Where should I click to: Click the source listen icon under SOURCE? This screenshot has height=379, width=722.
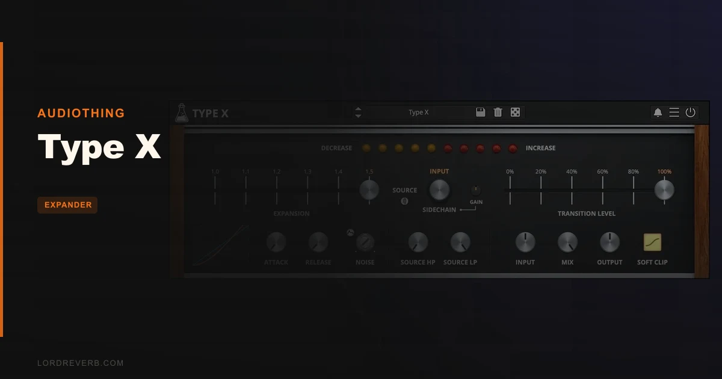404,201
